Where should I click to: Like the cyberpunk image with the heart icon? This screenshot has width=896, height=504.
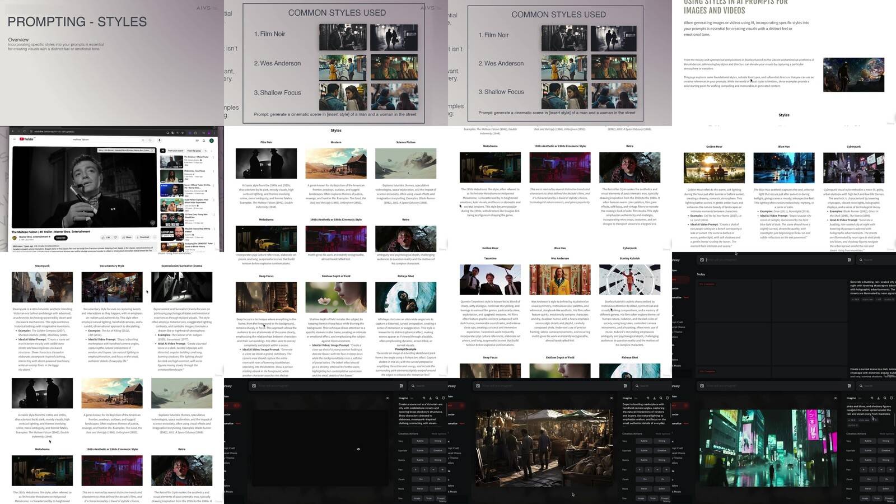point(892,398)
